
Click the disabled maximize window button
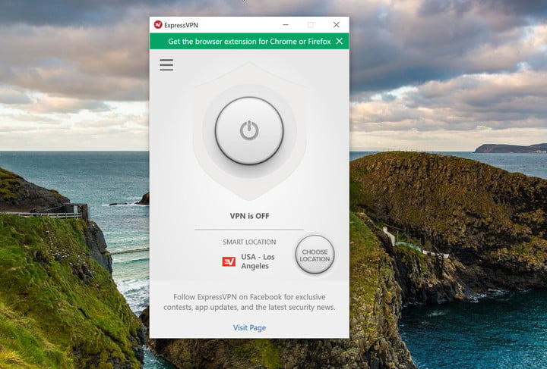311,25
